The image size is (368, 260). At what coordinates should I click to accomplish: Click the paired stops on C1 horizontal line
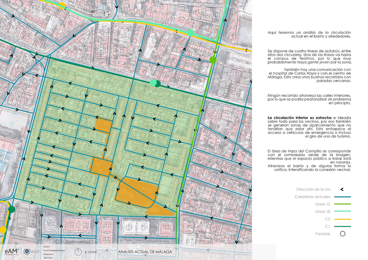point(155,83)
